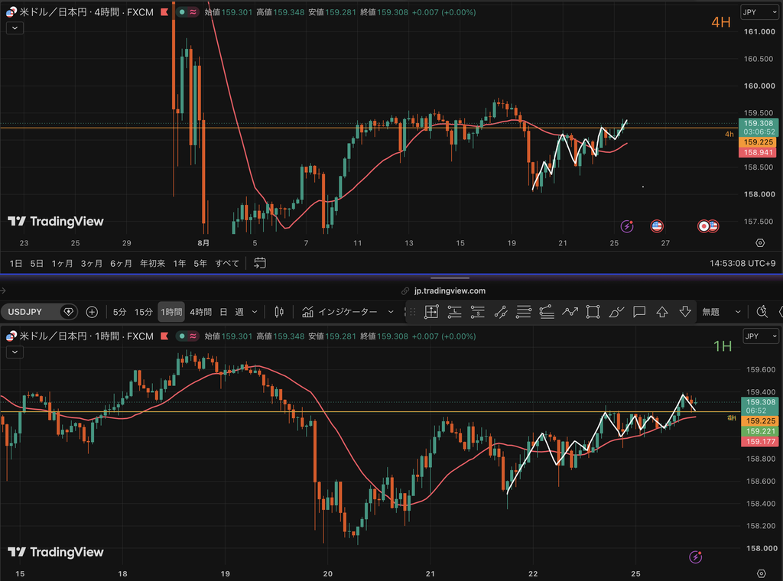This screenshot has height=581, width=783.
Task: Click the red flag icon on 1H chart
Action: [164, 336]
